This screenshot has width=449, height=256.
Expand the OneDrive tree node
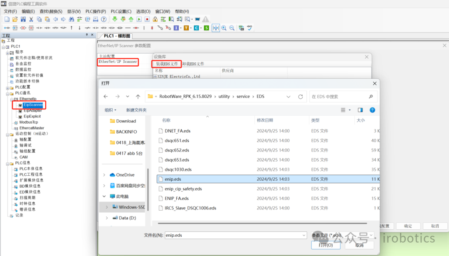click(x=104, y=175)
